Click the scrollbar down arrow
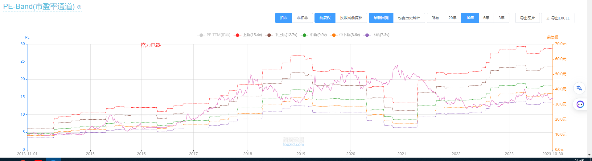Screen dimensions: 592x161 (x=590, y=155)
